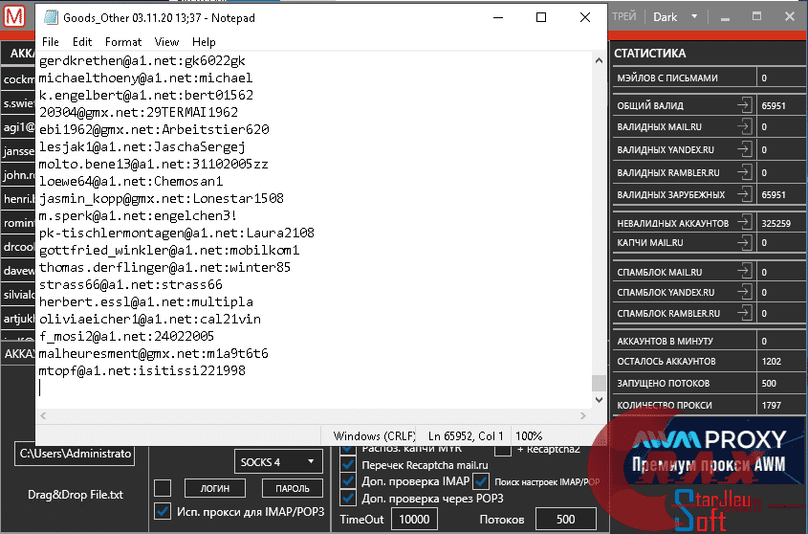Open the SOCKS 4 proxy type dropdown
808x534 pixels.
(x=278, y=462)
